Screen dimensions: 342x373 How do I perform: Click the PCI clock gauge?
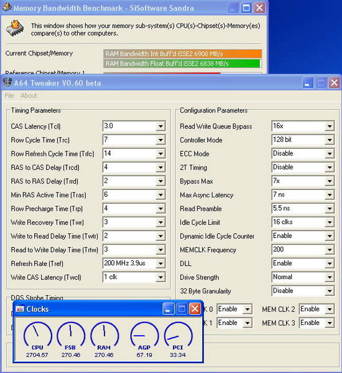178,334
